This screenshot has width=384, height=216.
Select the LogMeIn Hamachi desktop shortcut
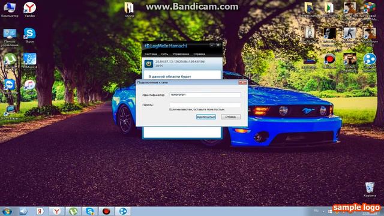(x=370, y=62)
